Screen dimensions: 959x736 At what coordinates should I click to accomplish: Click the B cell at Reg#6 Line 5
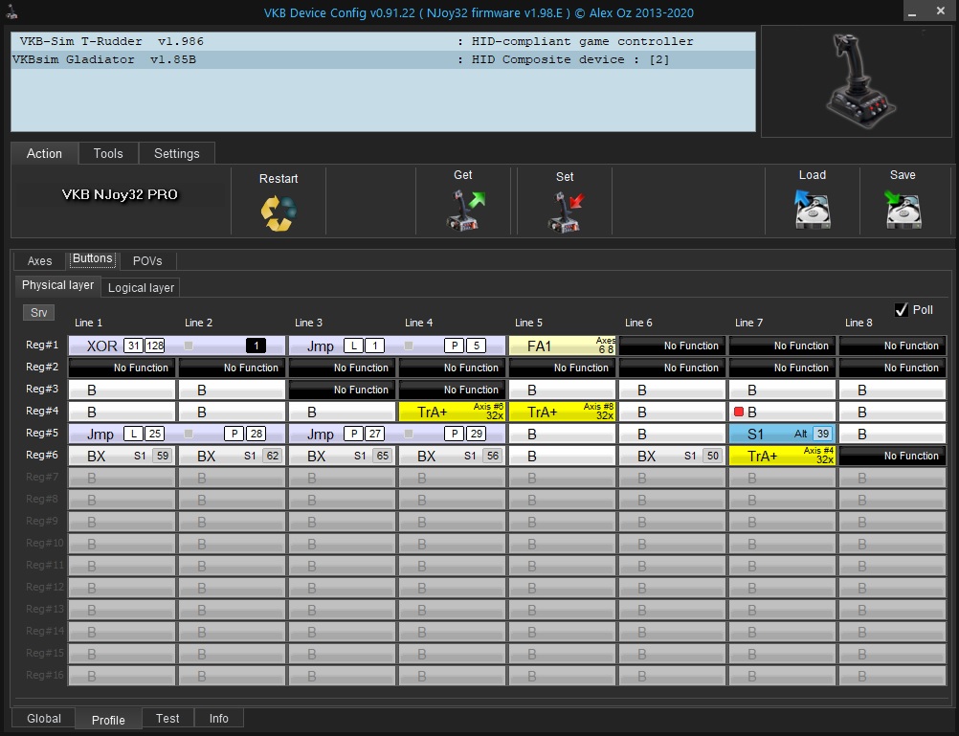tap(562, 456)
